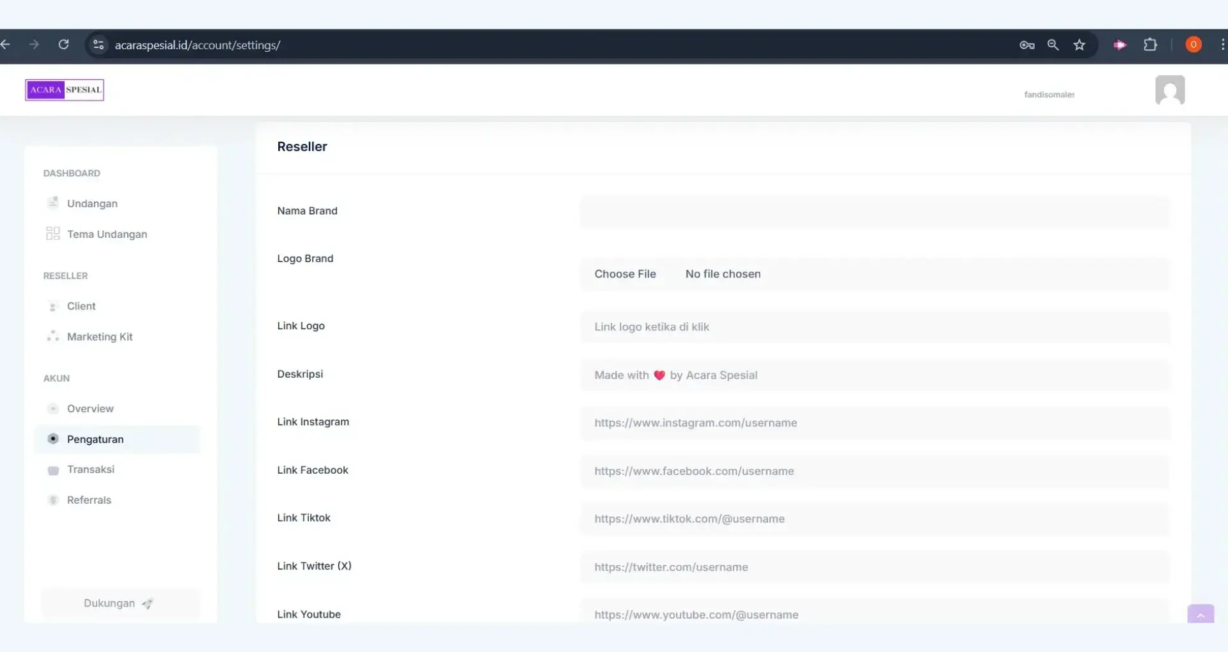Open Undangan in the sidebar
Image resolution: width=1228 pixels, height=652 pixels.
click(x=92, y=203)
